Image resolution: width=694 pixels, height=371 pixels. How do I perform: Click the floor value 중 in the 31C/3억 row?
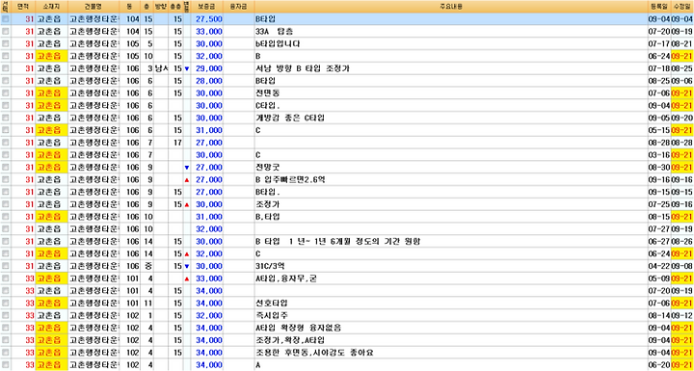148,267
